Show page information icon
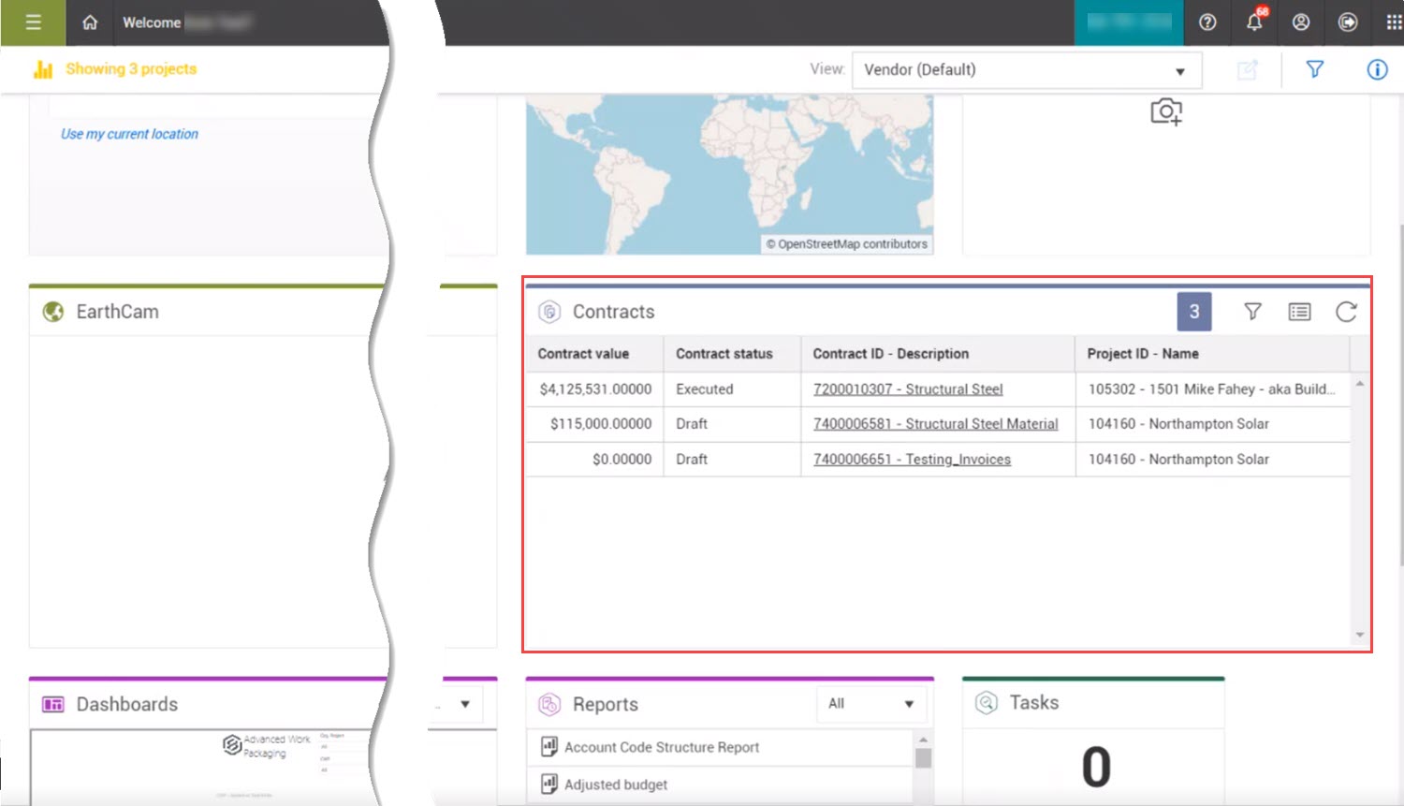Viewport: 1404px width, 806px height. pos(1377,69)
